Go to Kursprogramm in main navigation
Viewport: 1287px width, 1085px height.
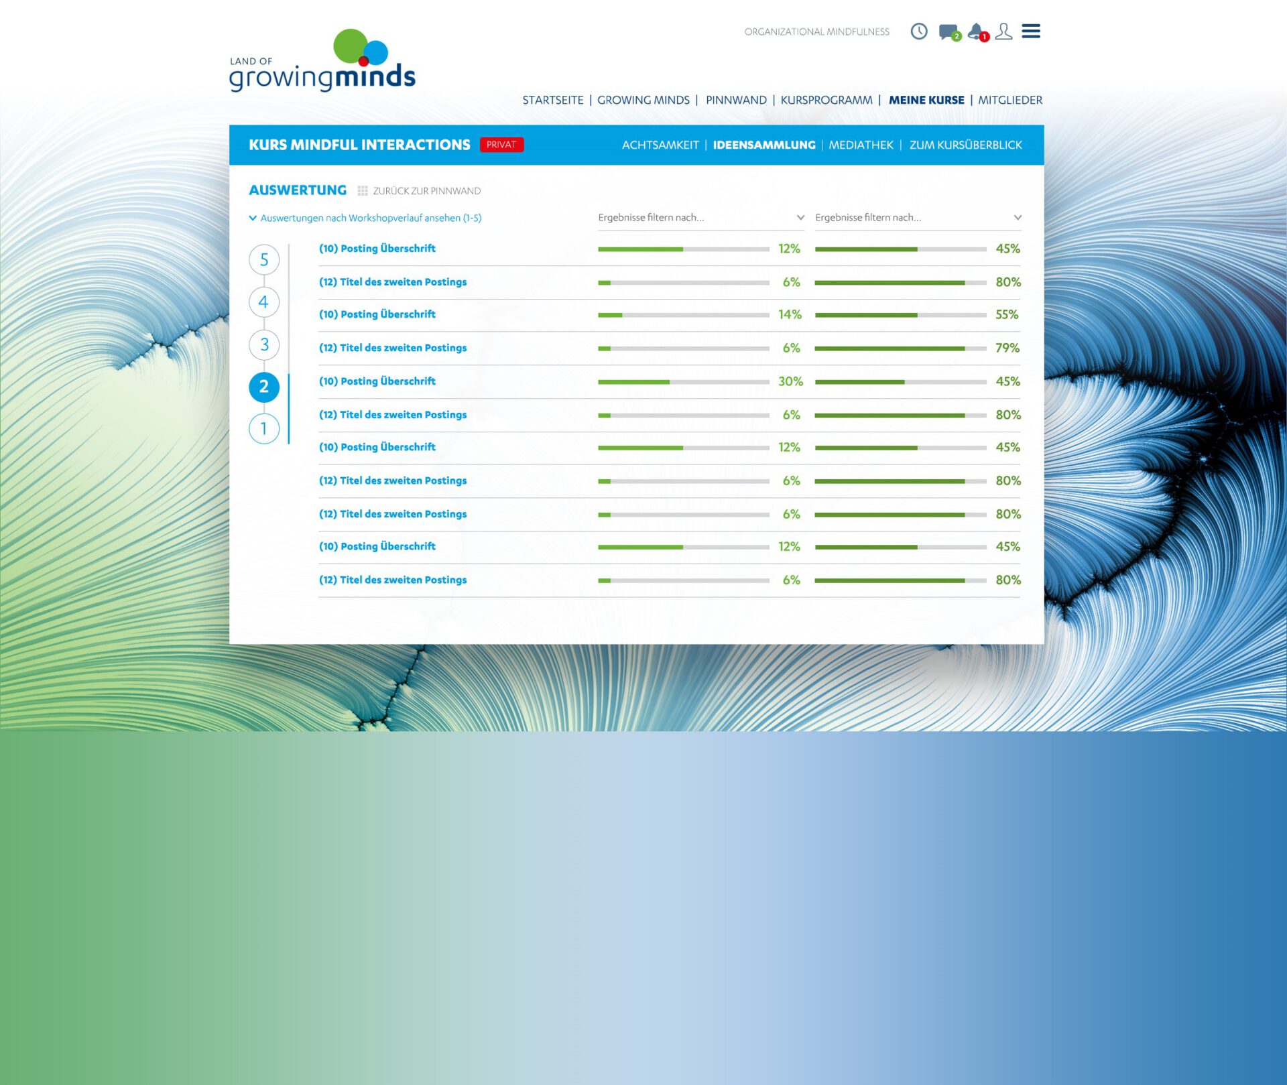coord(826,101)
